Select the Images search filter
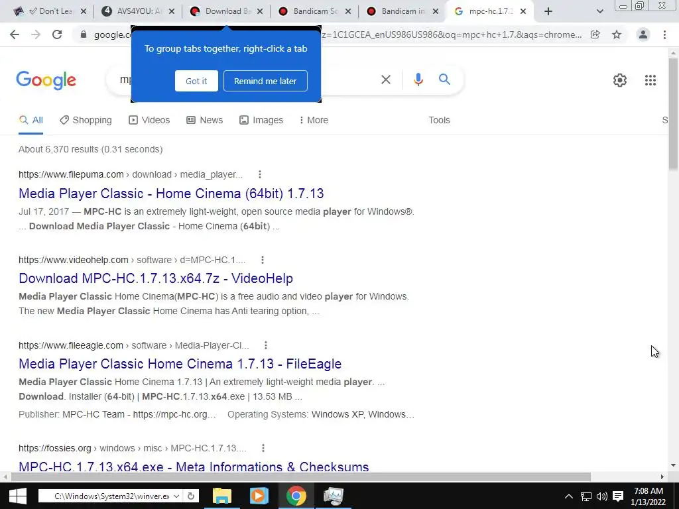This screenshot has width=679, height=509. pos(261,120)
